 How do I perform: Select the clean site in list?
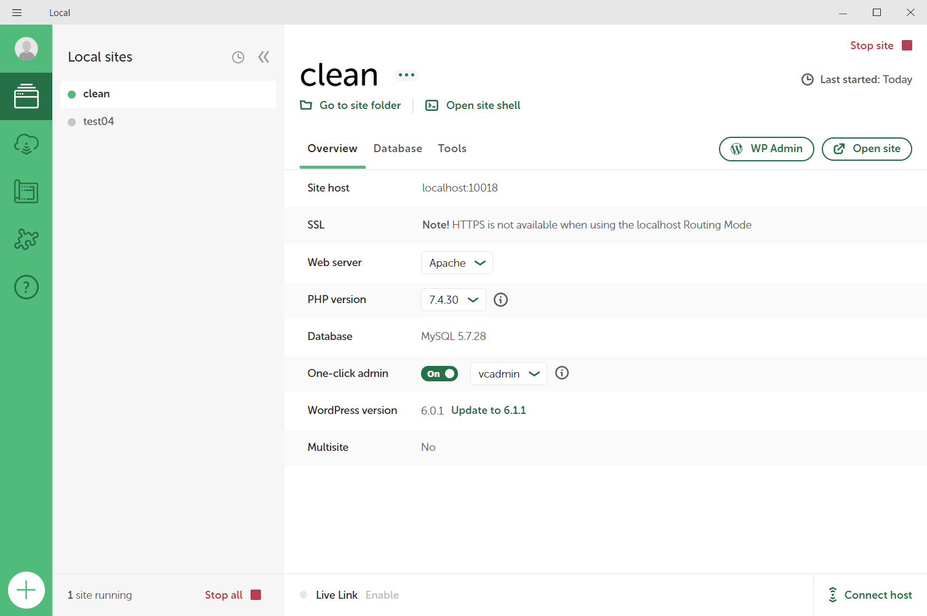168,94
